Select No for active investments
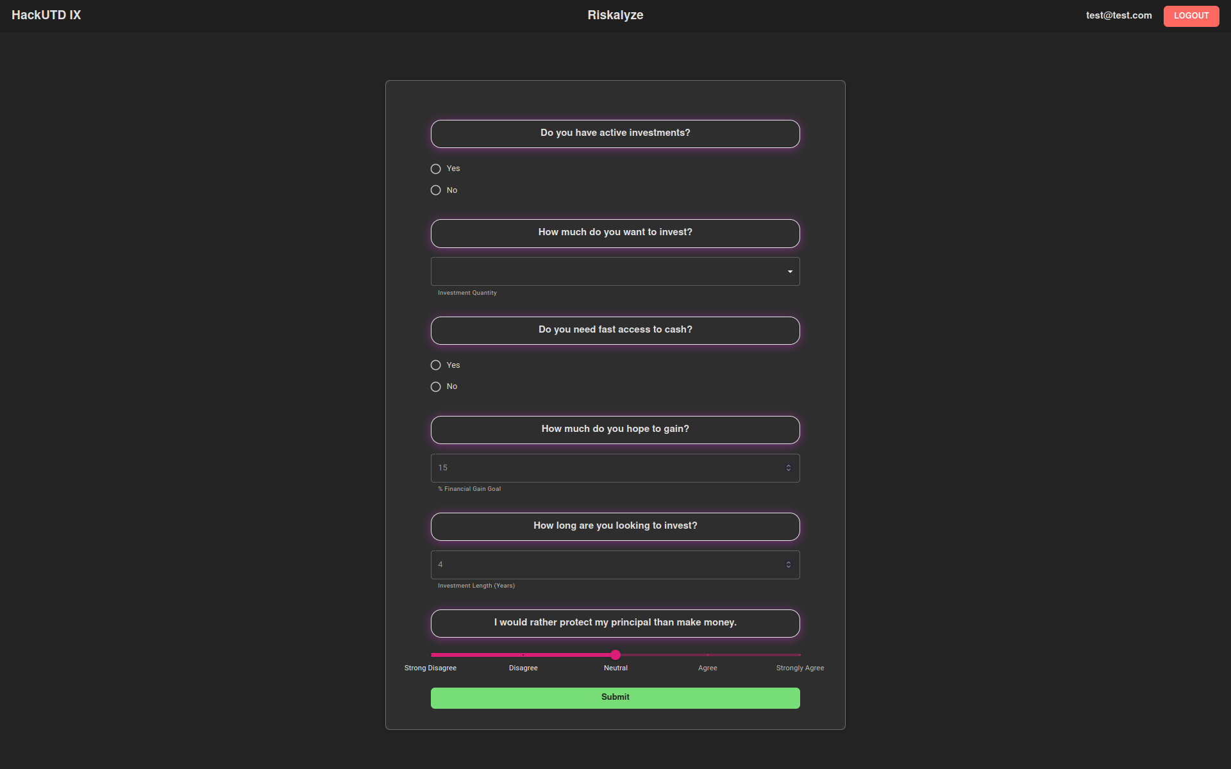This screenshot has width=1231, height=769. (436, 190)
